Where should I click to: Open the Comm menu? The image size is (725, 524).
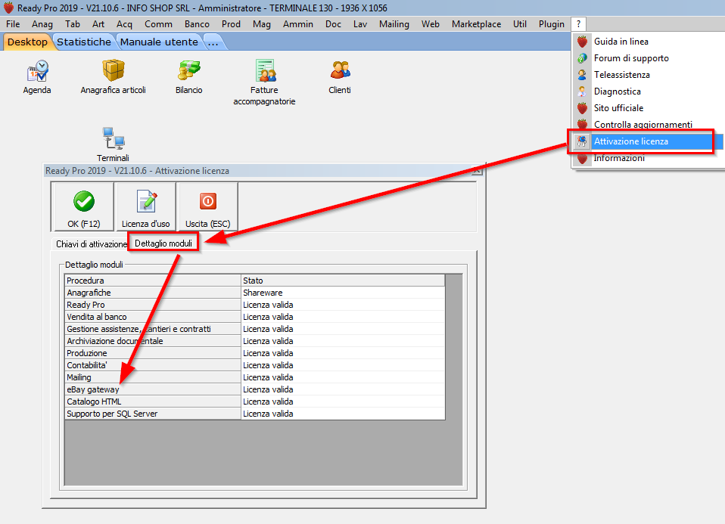[x=159, y=24]
